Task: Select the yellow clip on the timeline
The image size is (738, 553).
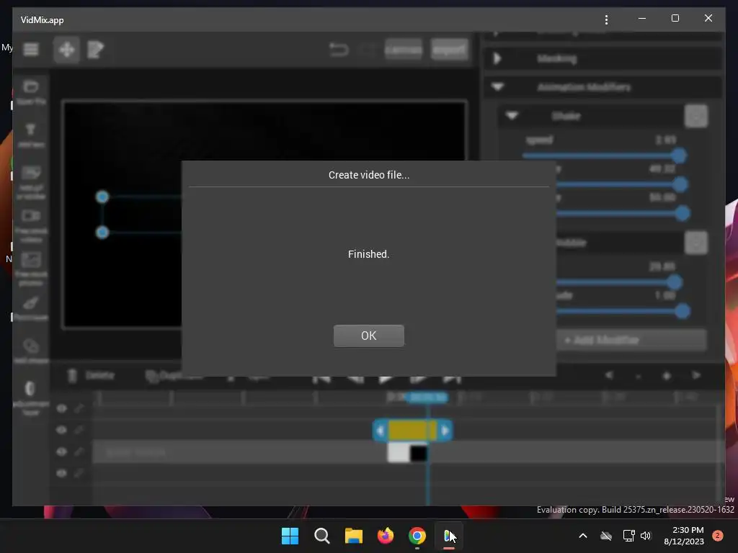Action: 412,431
